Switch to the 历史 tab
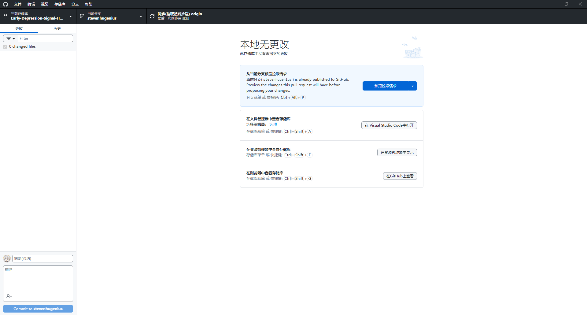The image size is (587, 315). tap(57, 28)
